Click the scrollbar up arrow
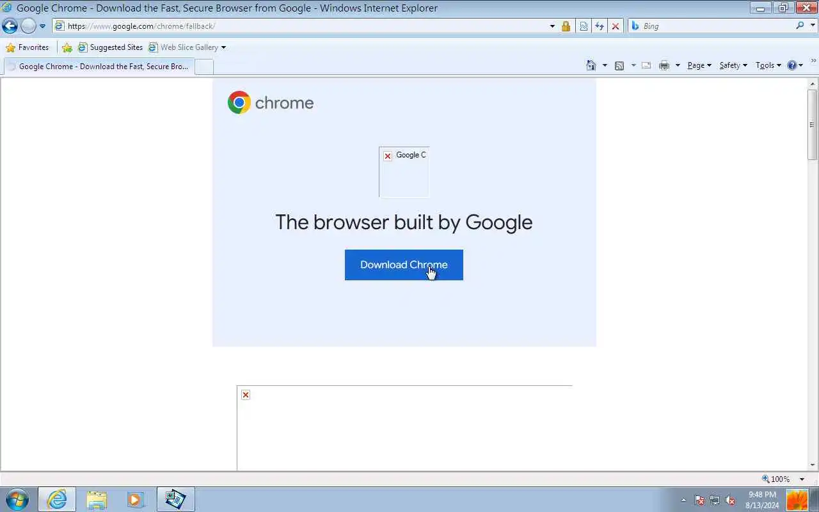Image resolution: width=819 pixels, height=512 pixels. coord(813,84)
